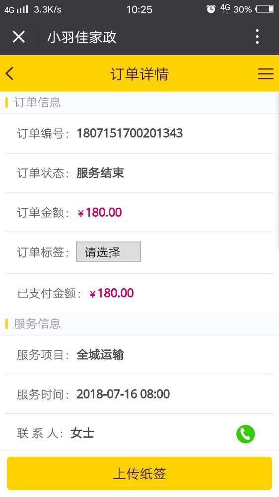Tap the 4G signal strength icon
Viewport: 279px width, 497px height.
click(16, 9)
